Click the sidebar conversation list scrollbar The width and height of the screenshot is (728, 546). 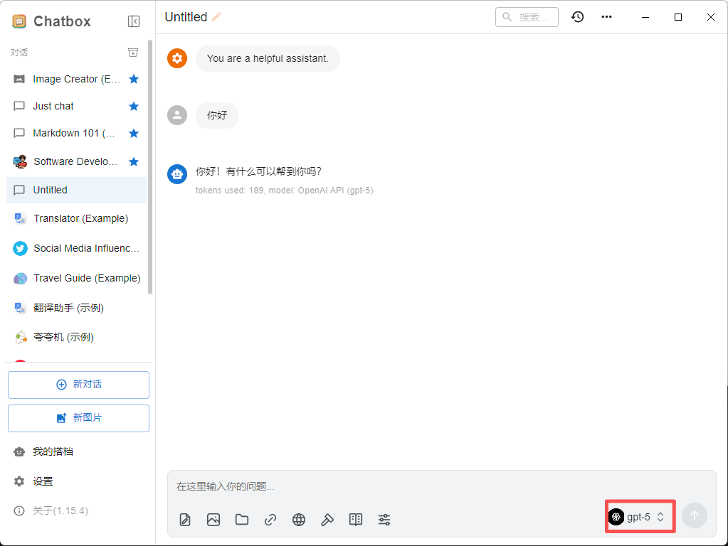pos(150,167)
